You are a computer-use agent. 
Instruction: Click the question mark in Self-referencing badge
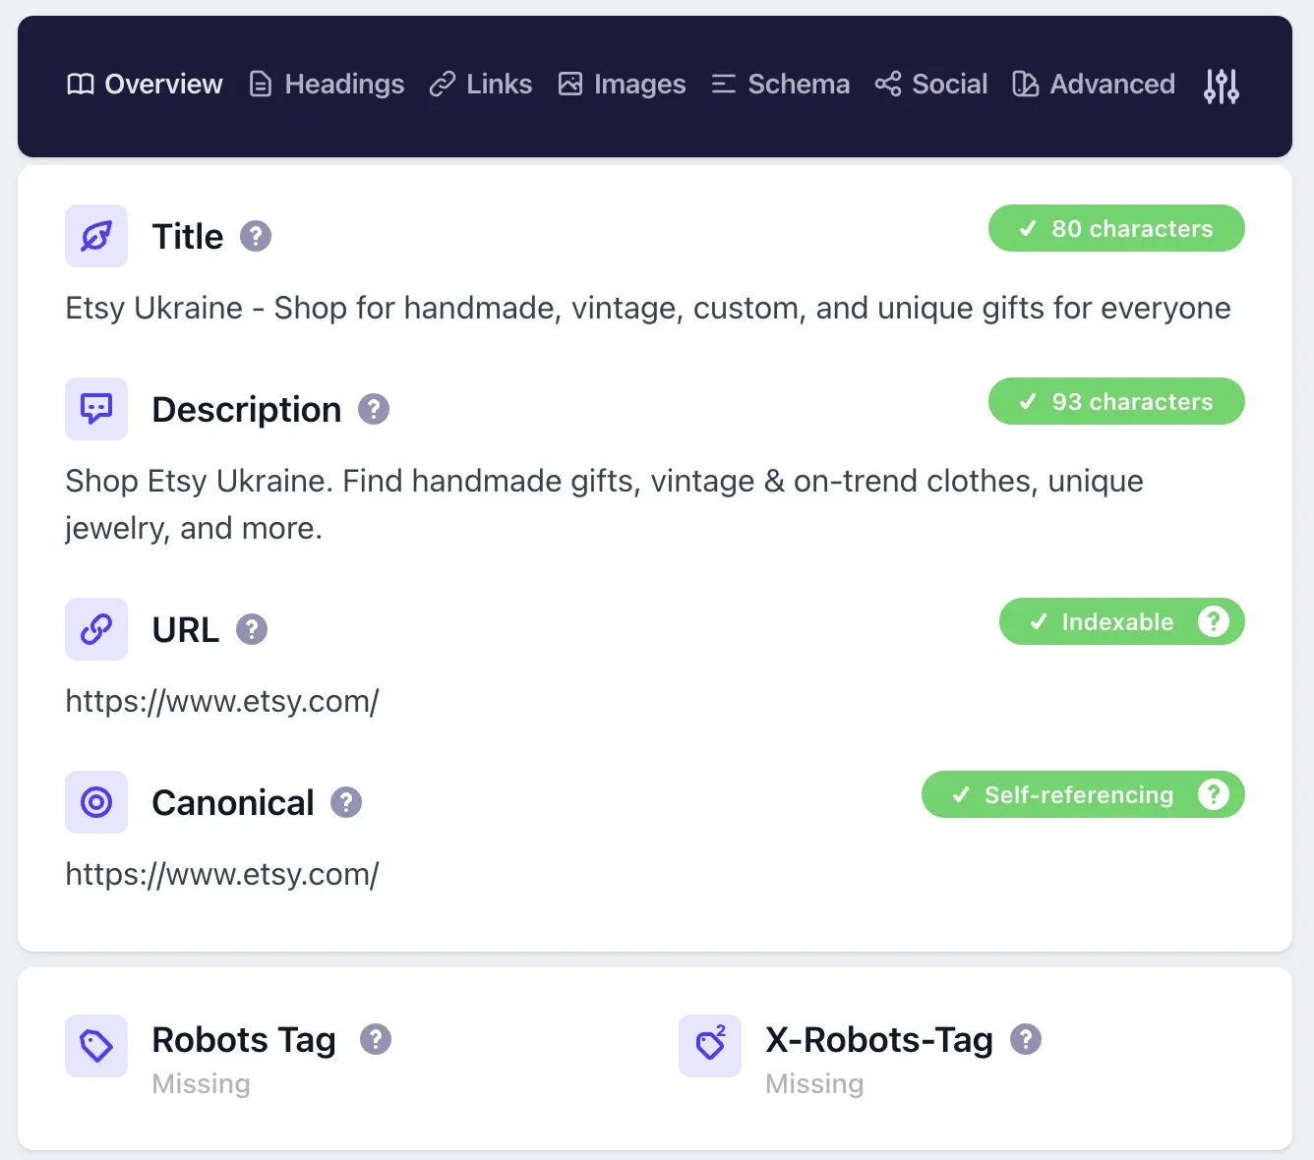coord(1214,794)
